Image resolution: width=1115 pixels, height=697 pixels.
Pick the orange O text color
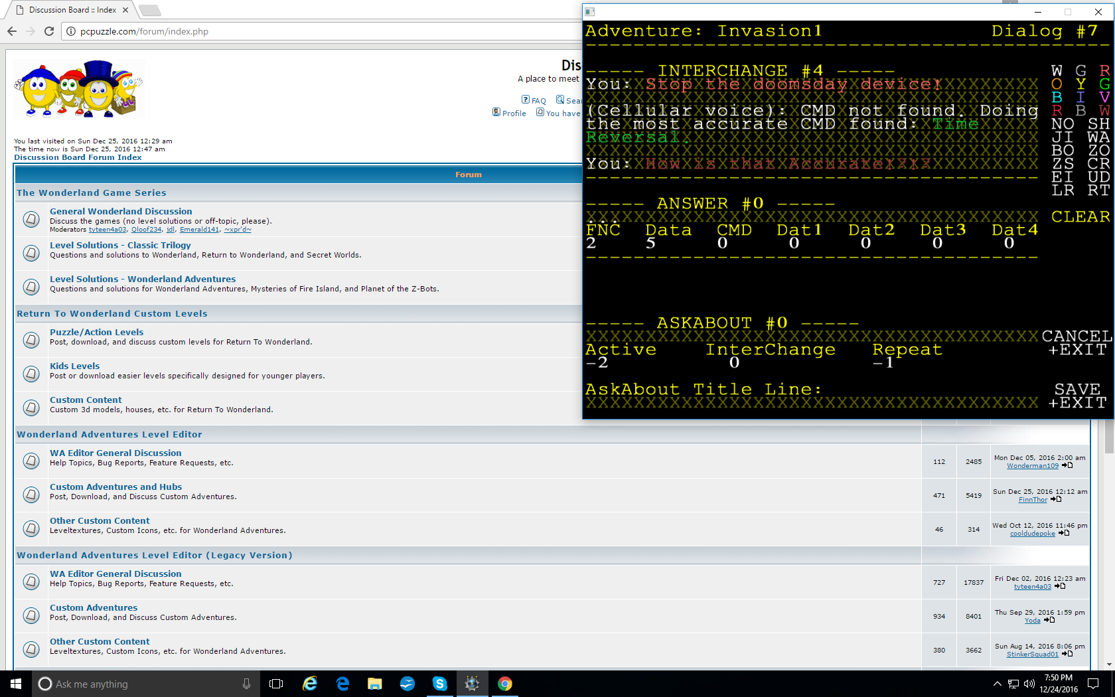click(1057, 84)
